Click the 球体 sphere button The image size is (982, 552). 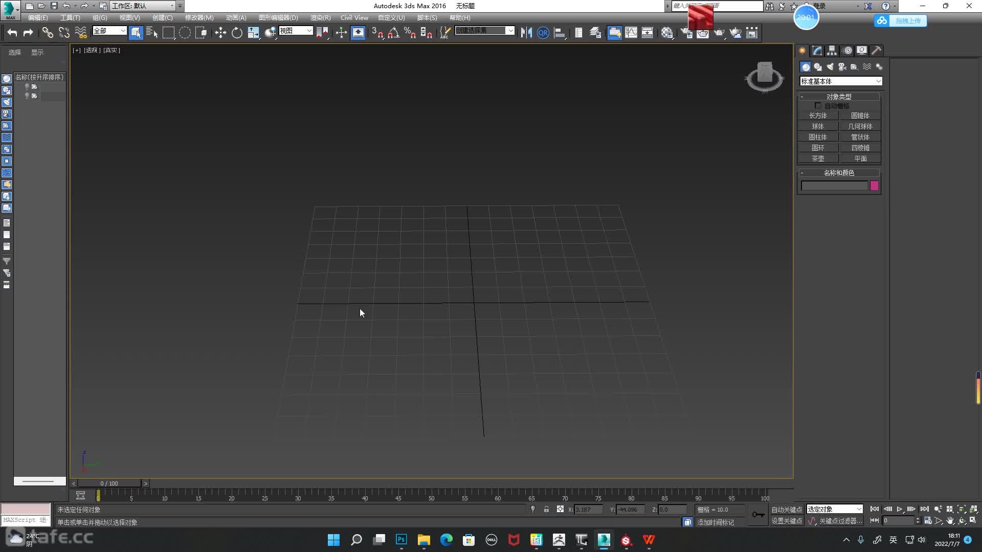818,126
